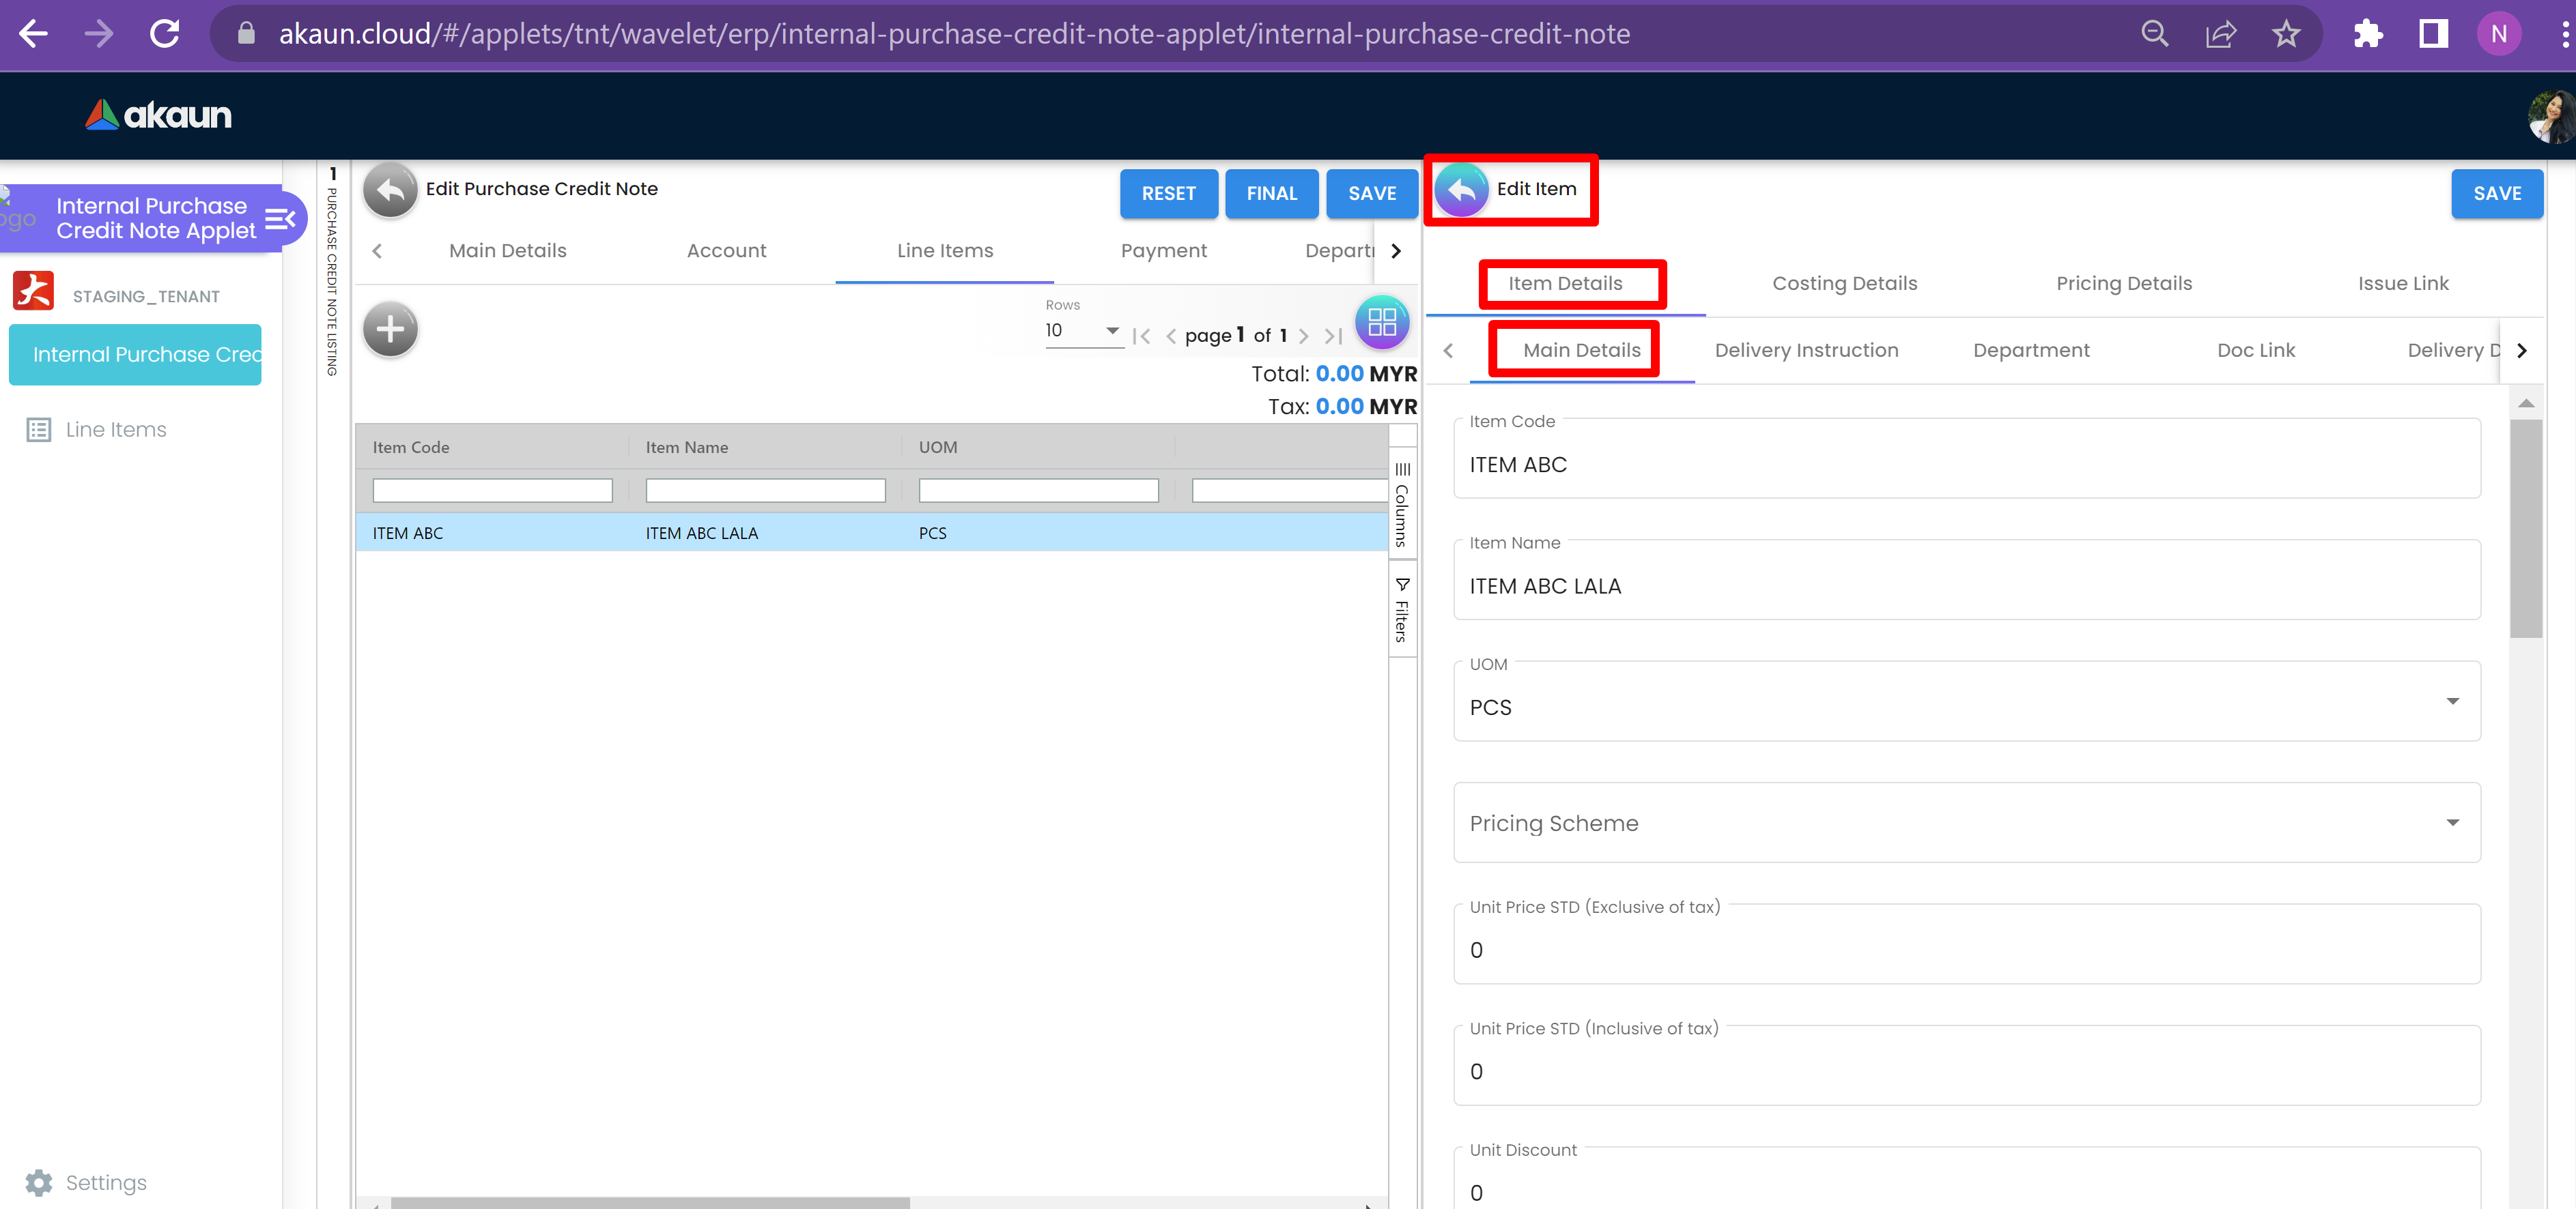Image resolution: width=2576 pixels, height=1209 pixels.
Task: Click the Edit Item back arrow icon
Action: (x=1461, y=190)
